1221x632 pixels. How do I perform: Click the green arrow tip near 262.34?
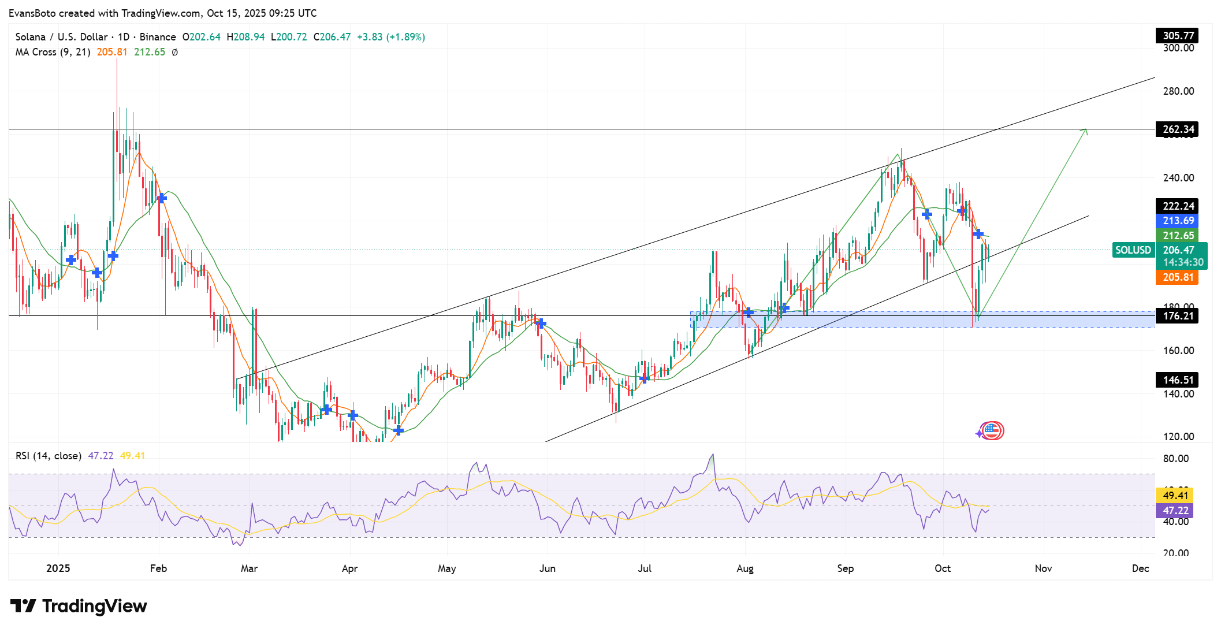point(1086,130)
